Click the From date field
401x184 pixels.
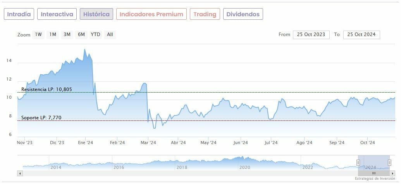[x=311, y=34]
